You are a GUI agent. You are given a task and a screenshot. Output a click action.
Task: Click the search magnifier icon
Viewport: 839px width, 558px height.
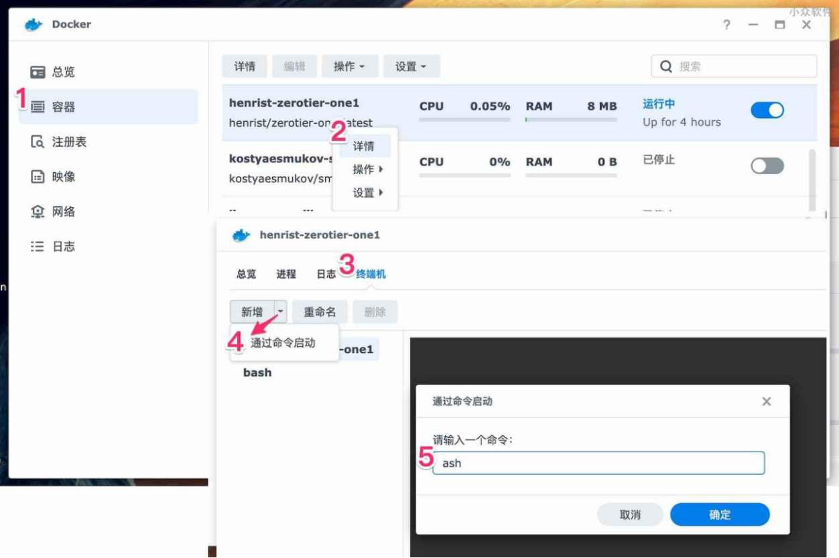[666, 66]
